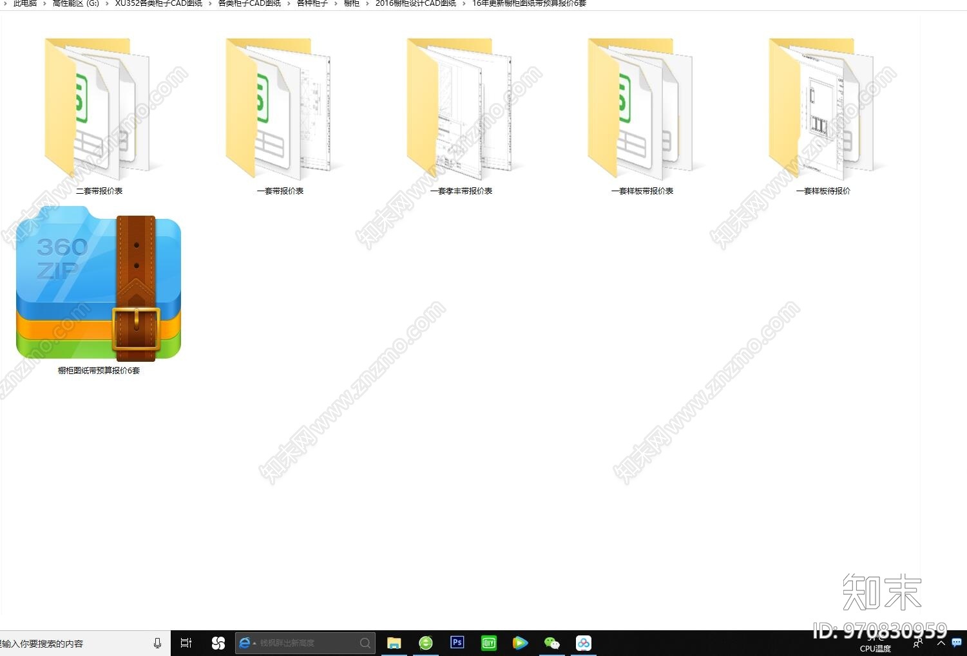Click the 钱枫胖出新高度 search field
The image size is (967, 656).
pyautogui.click(x=305, y=643)
